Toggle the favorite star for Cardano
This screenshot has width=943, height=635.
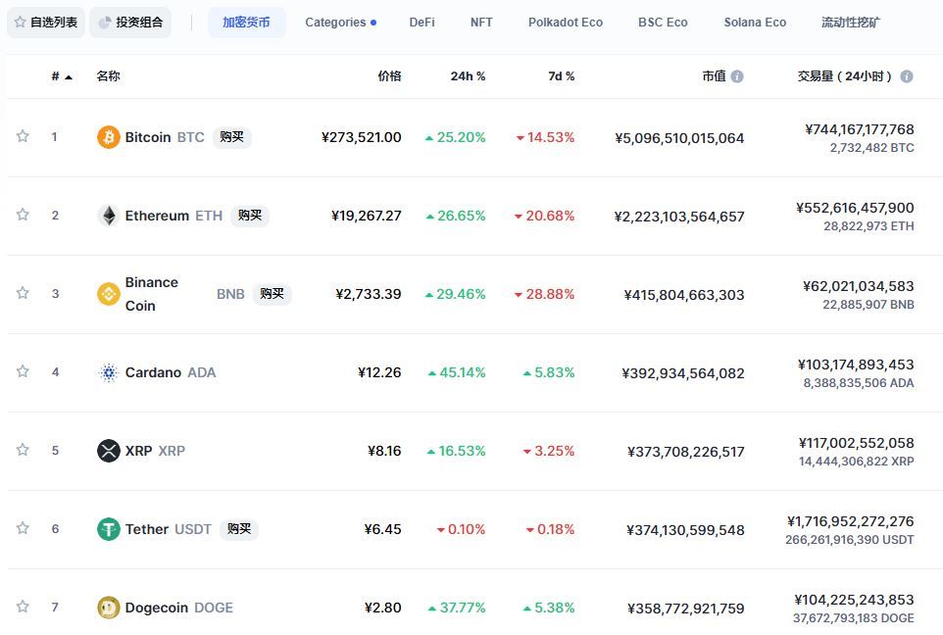pyautogui.click(x=23, y=371)
